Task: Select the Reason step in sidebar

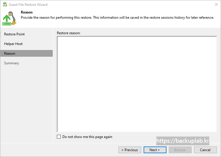Action: [x=26, y=54]
